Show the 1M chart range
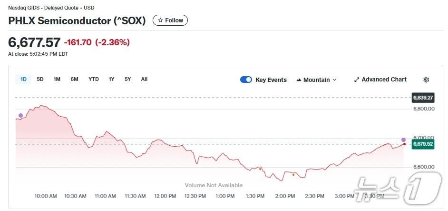448x211 pixels. click(x=57, y=79)
